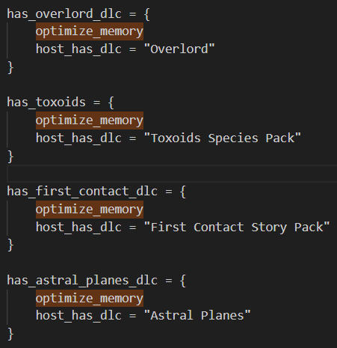337x348 pixels.
Task: Click the has_overlord_dlc identifier
Action: point(64,13)
